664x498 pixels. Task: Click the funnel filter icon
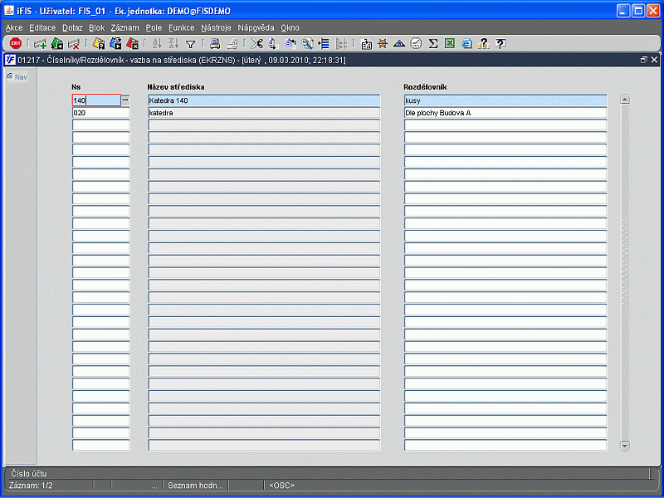point(190,44)
